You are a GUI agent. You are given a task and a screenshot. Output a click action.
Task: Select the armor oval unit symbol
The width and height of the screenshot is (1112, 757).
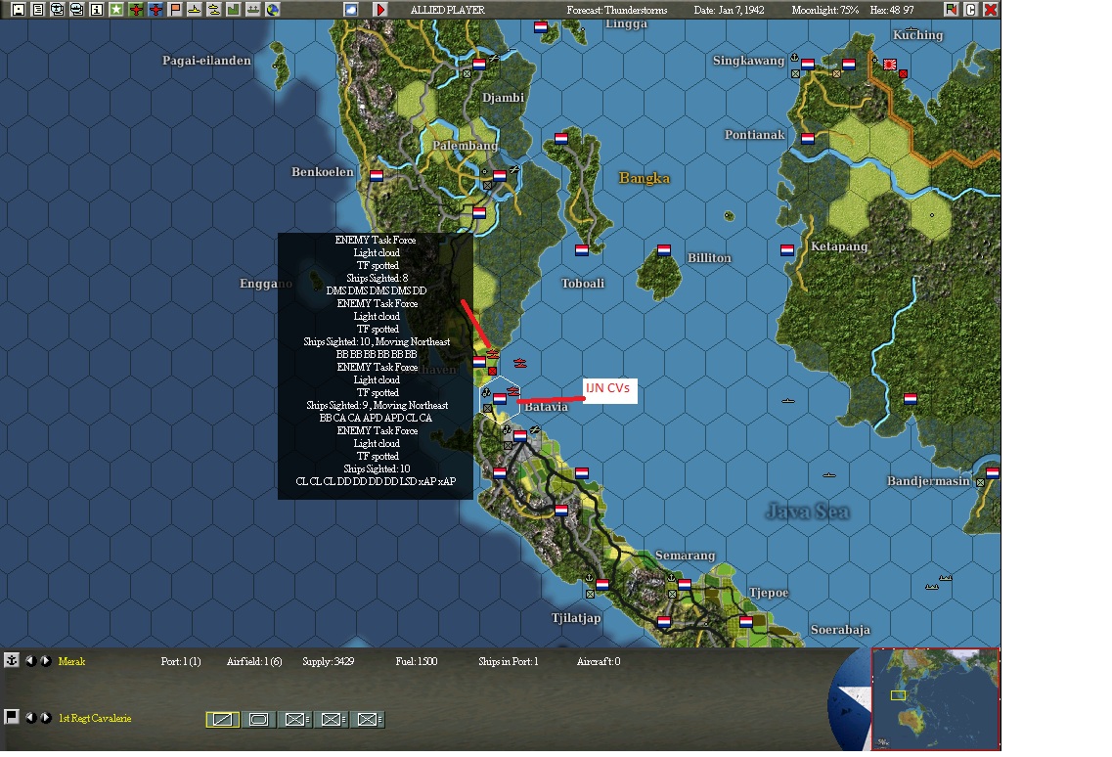coord(259,720)
